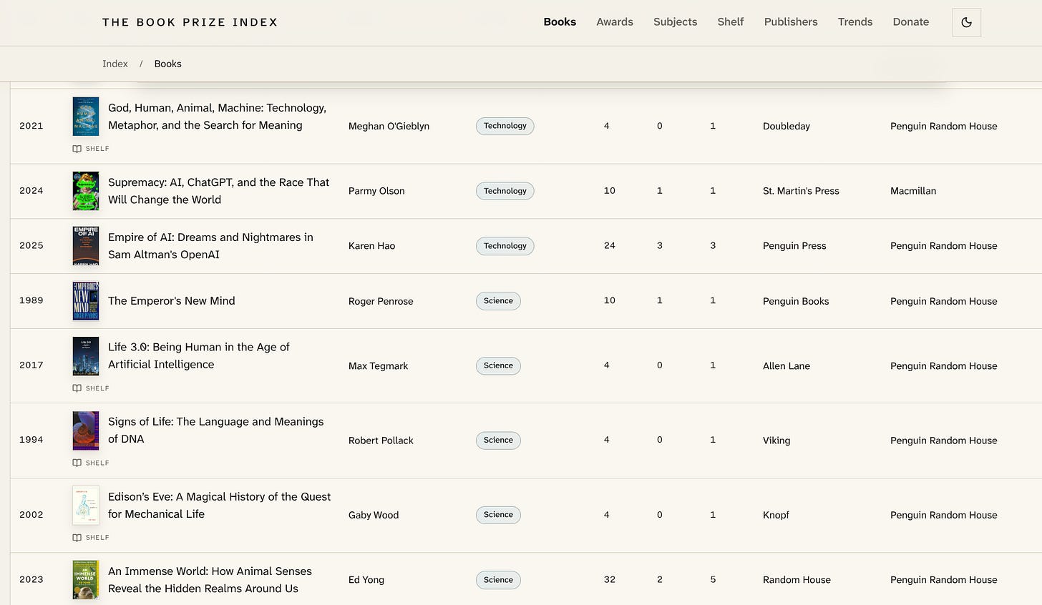
Task: Click the Donate link
Action: coord(911,22)
